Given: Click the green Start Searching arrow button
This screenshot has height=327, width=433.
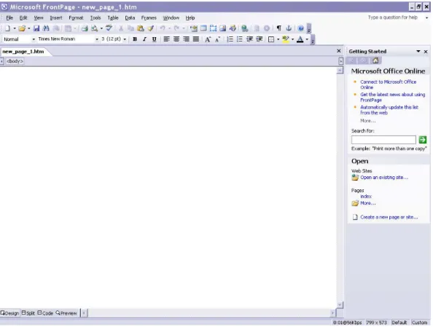Looking at the screenshot, I should (422, 140).
